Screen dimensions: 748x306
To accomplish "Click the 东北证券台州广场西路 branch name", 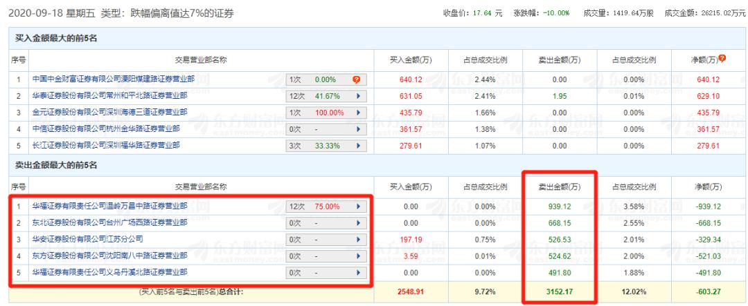I will [110, 222].
